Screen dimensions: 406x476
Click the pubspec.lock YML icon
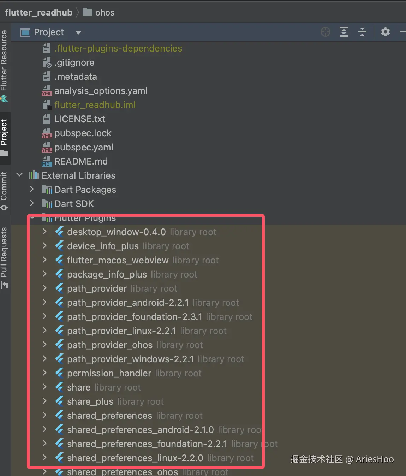pos(47,133)
